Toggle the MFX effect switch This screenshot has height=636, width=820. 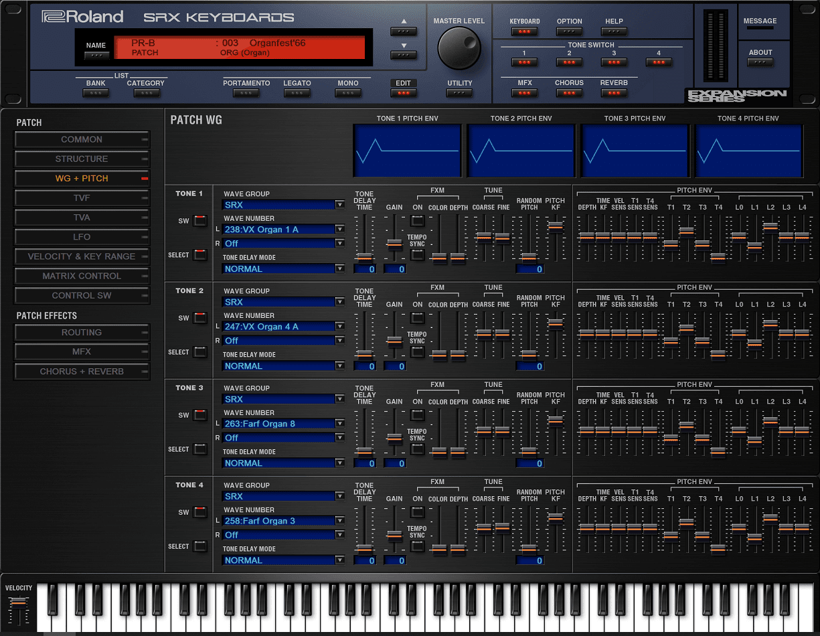524,93
